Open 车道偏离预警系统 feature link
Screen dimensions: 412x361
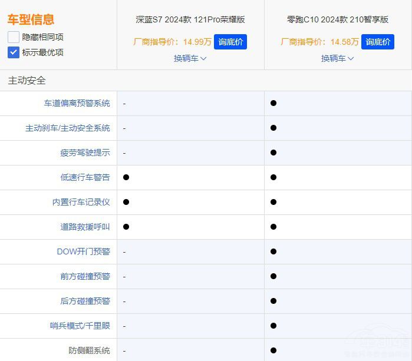coord(77,103)
